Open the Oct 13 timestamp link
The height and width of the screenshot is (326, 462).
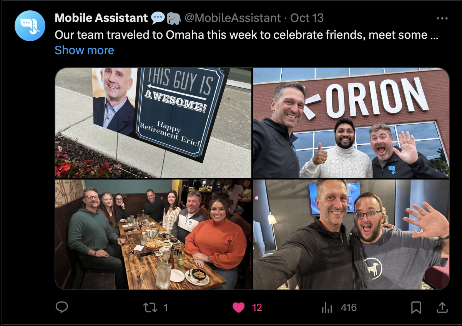point(307,18)
